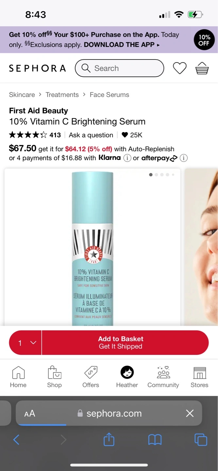Screen dimensions: 218x471
Task: Tap the Sephora search field
Action: tap(119, 68)
